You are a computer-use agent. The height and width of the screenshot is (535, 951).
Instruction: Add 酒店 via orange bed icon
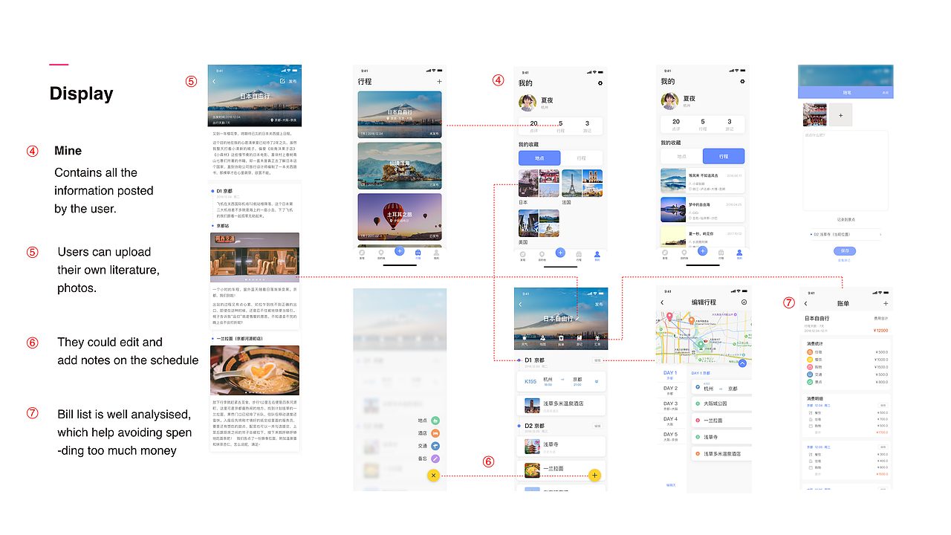(x=435, y=433)
